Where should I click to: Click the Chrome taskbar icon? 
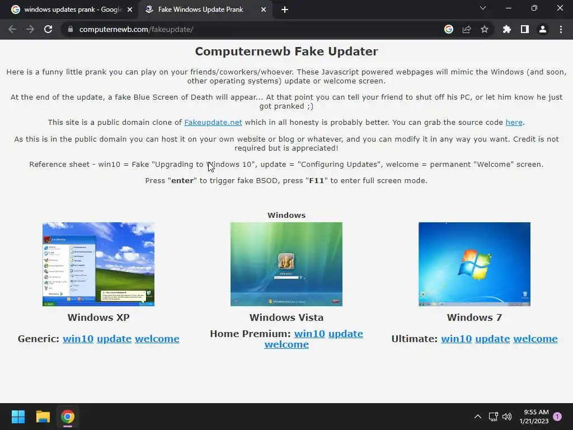pyautogui.click(x=68, y=417)
